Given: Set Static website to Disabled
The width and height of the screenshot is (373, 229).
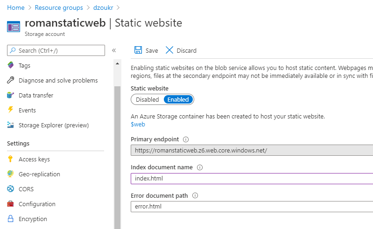Looking at the screenshot, I should tap(148, 99).
